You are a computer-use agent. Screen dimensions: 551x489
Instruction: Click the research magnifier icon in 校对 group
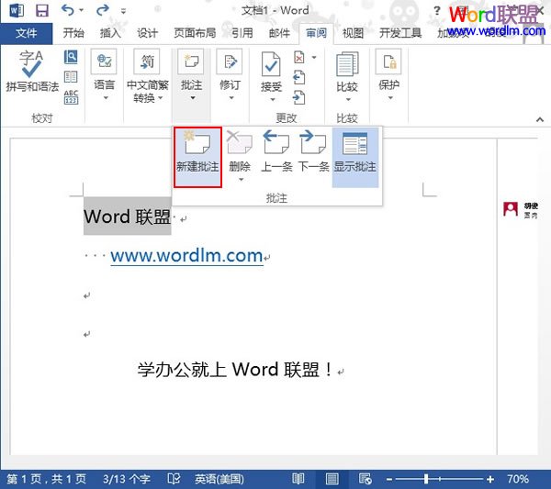(x=71, y=57)
